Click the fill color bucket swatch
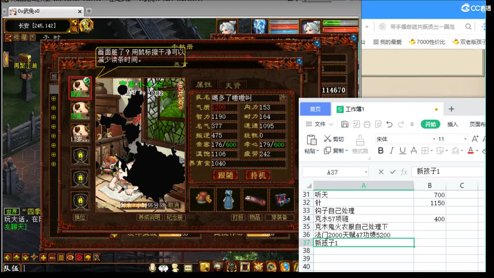This screenshot has height=278, width=494. tap(455, 151)
